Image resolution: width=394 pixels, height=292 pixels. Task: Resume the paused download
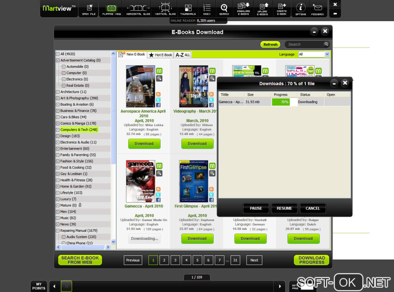[x=284, y=208]
